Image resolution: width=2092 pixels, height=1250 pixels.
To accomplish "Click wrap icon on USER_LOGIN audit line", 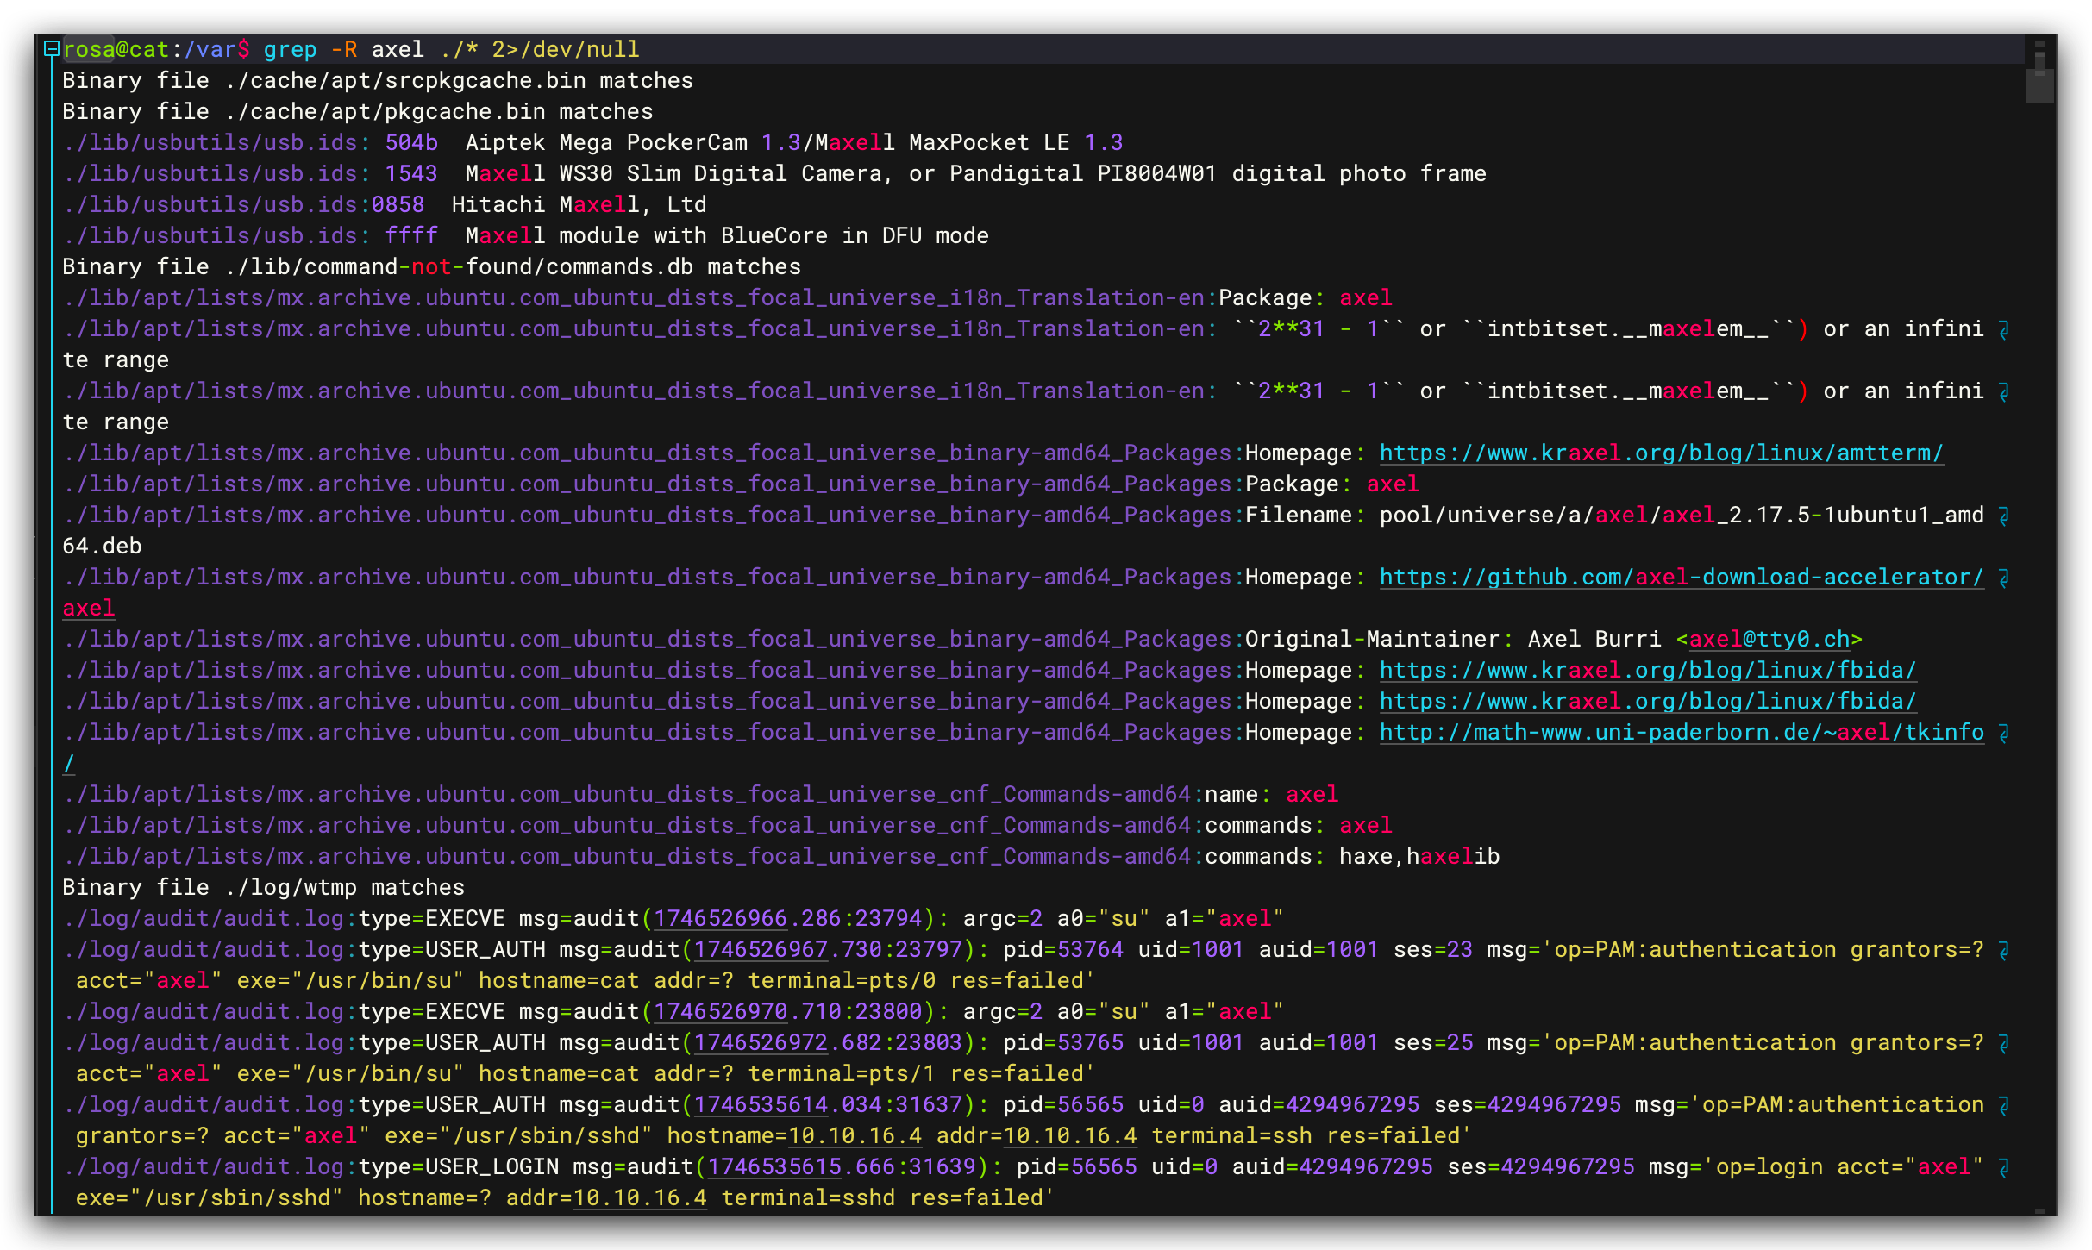I will coord(2004,1167).
